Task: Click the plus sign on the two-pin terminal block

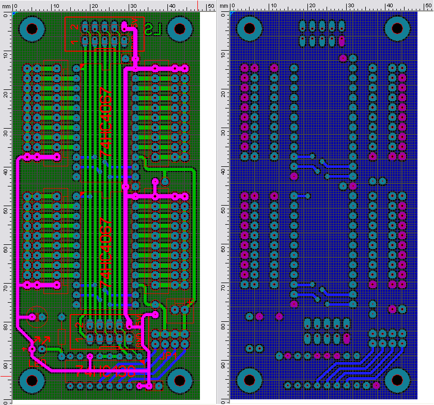Action: point(190,303)
